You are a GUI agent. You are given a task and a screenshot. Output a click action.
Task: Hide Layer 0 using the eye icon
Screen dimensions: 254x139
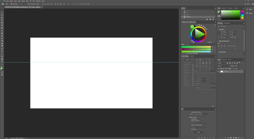[x=218, y=71]
